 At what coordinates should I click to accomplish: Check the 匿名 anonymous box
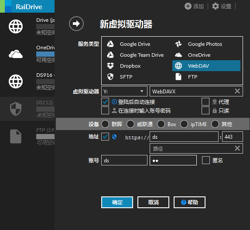205,160
